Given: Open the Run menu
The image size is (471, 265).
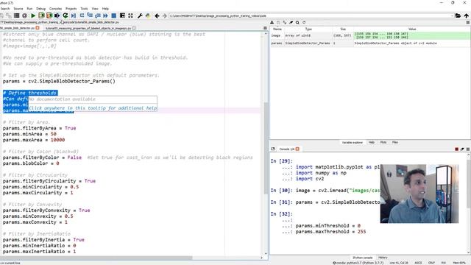Looking at the screenshot, I should click(x=29, y=9).
